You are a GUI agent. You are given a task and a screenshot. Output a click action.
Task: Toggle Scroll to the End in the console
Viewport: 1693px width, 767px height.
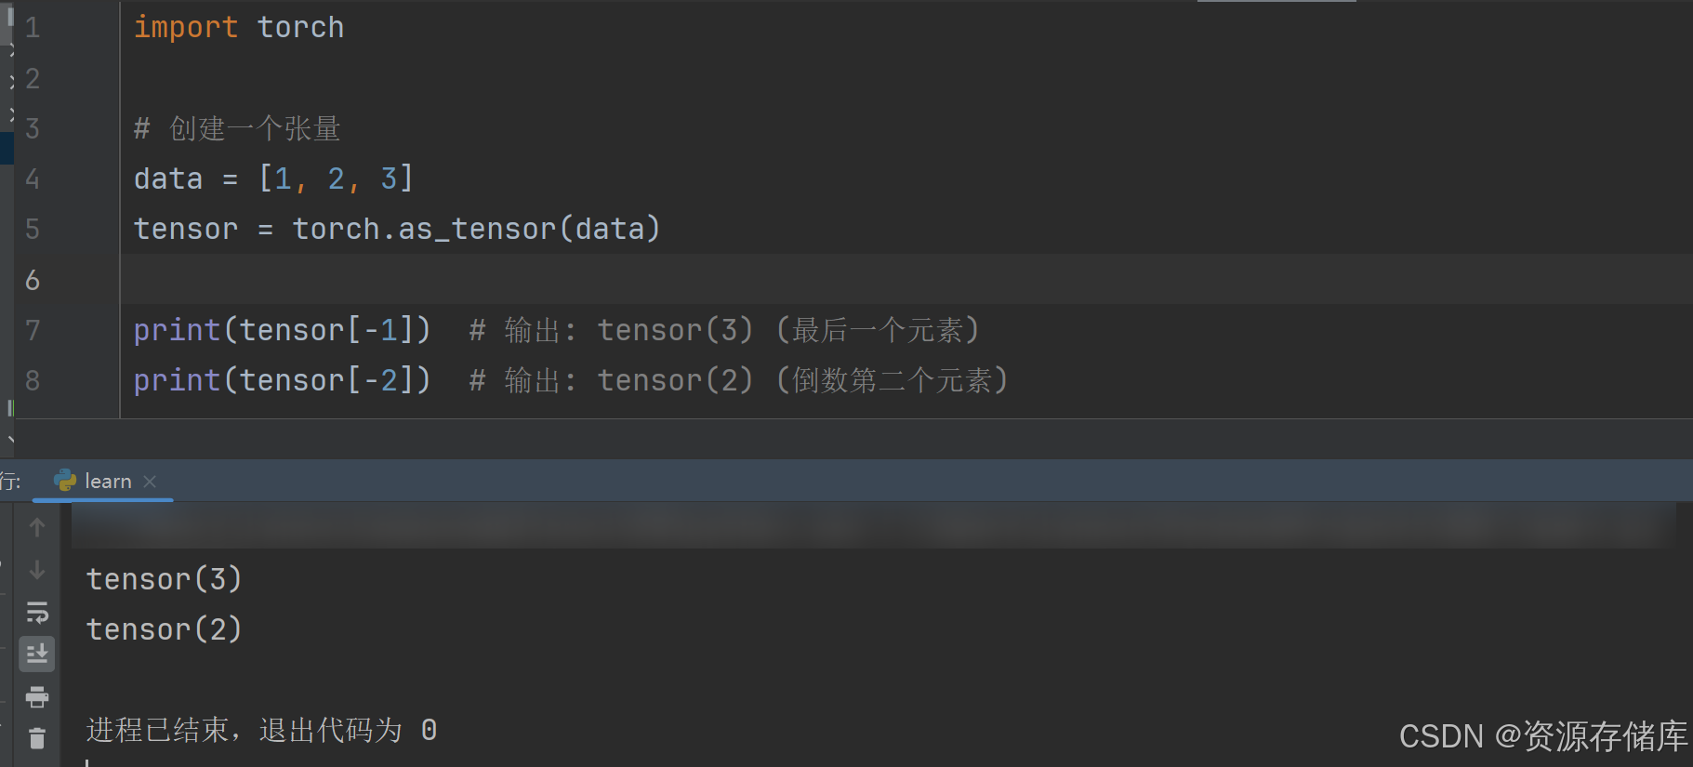click(x=36, y=654)
